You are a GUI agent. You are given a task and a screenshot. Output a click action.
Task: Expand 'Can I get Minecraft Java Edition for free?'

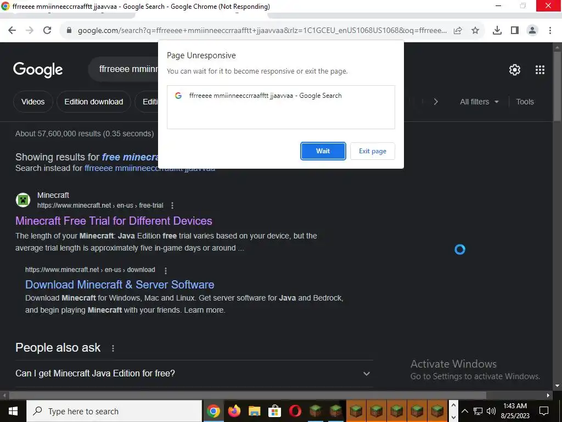[x=194, y=374]
